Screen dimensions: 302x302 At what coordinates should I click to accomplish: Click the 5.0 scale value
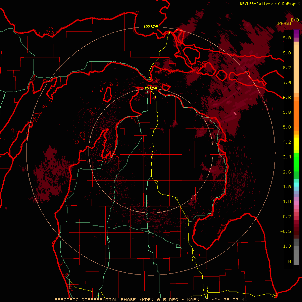[287, 127]
